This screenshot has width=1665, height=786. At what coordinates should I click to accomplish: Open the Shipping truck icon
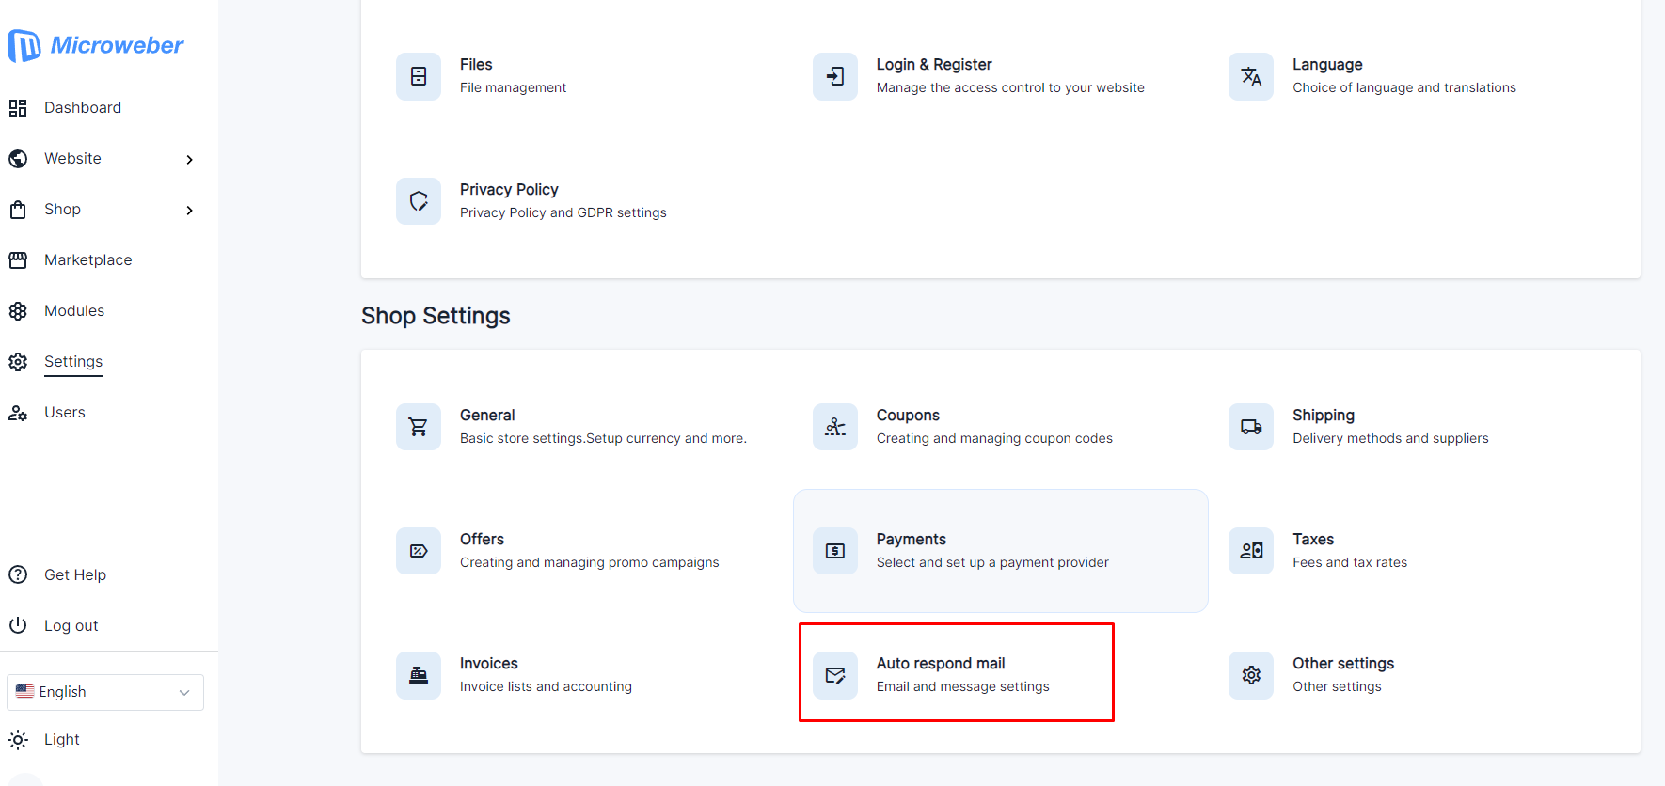tap(1251, 427)
